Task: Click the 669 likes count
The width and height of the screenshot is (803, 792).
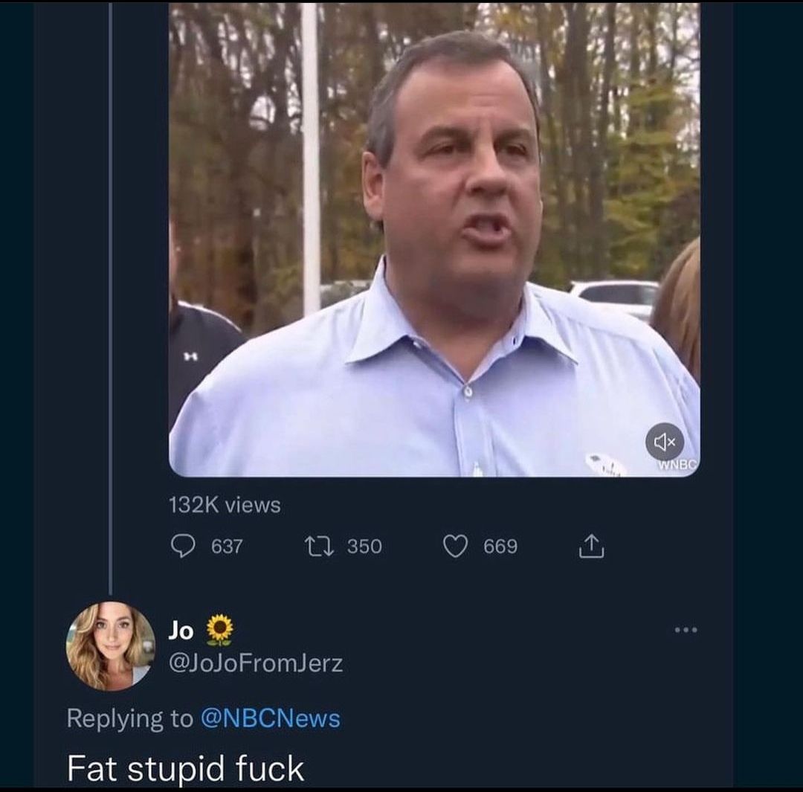Action: coord(500,546)
